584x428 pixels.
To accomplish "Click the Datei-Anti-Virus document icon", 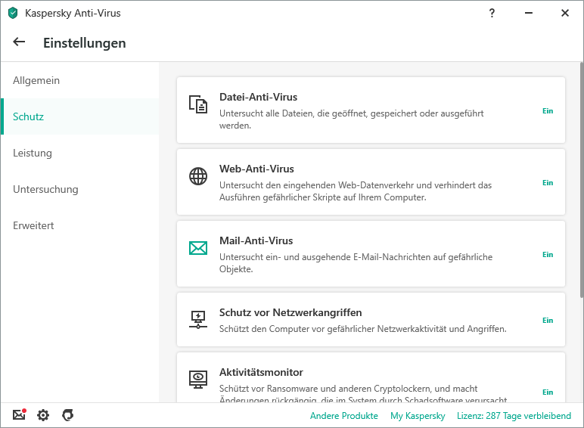I will [x=197, y=105].
